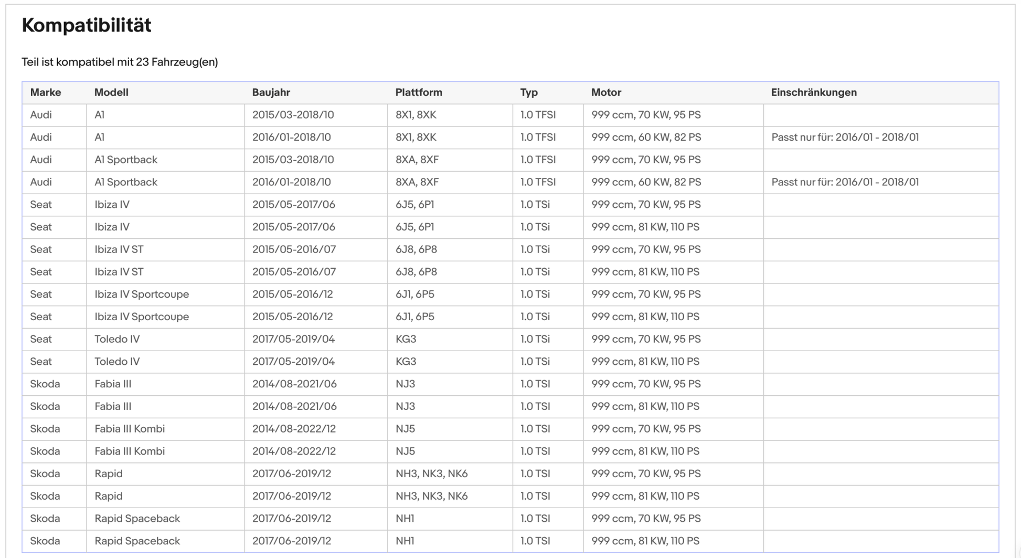This screenshot has height=558, width=1021.
Task: Select the first "KG3" platform cell
Action: pos(406,339)
